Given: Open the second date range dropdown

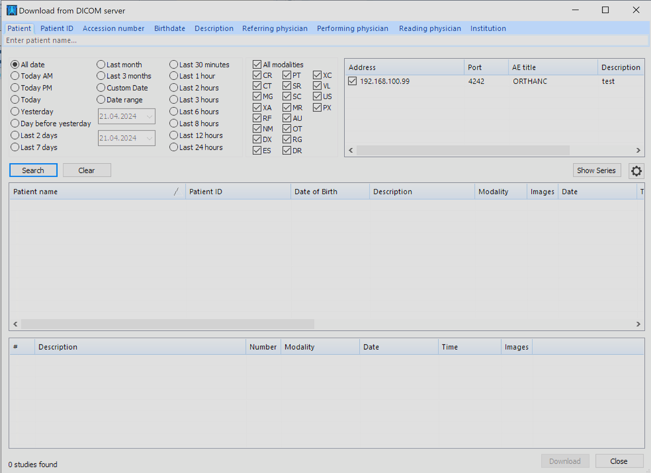Looking at the screenshot, I should (149, 138).
